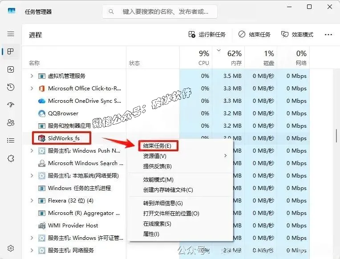This screenshot has height=259, width=340.
Task: Choose 资源值(V) in context menu
Action: (154, 156)
